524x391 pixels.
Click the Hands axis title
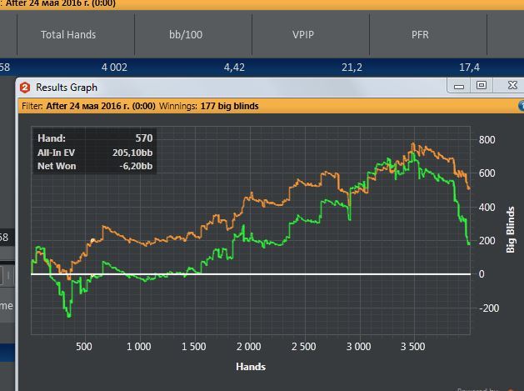click(251, 367)
